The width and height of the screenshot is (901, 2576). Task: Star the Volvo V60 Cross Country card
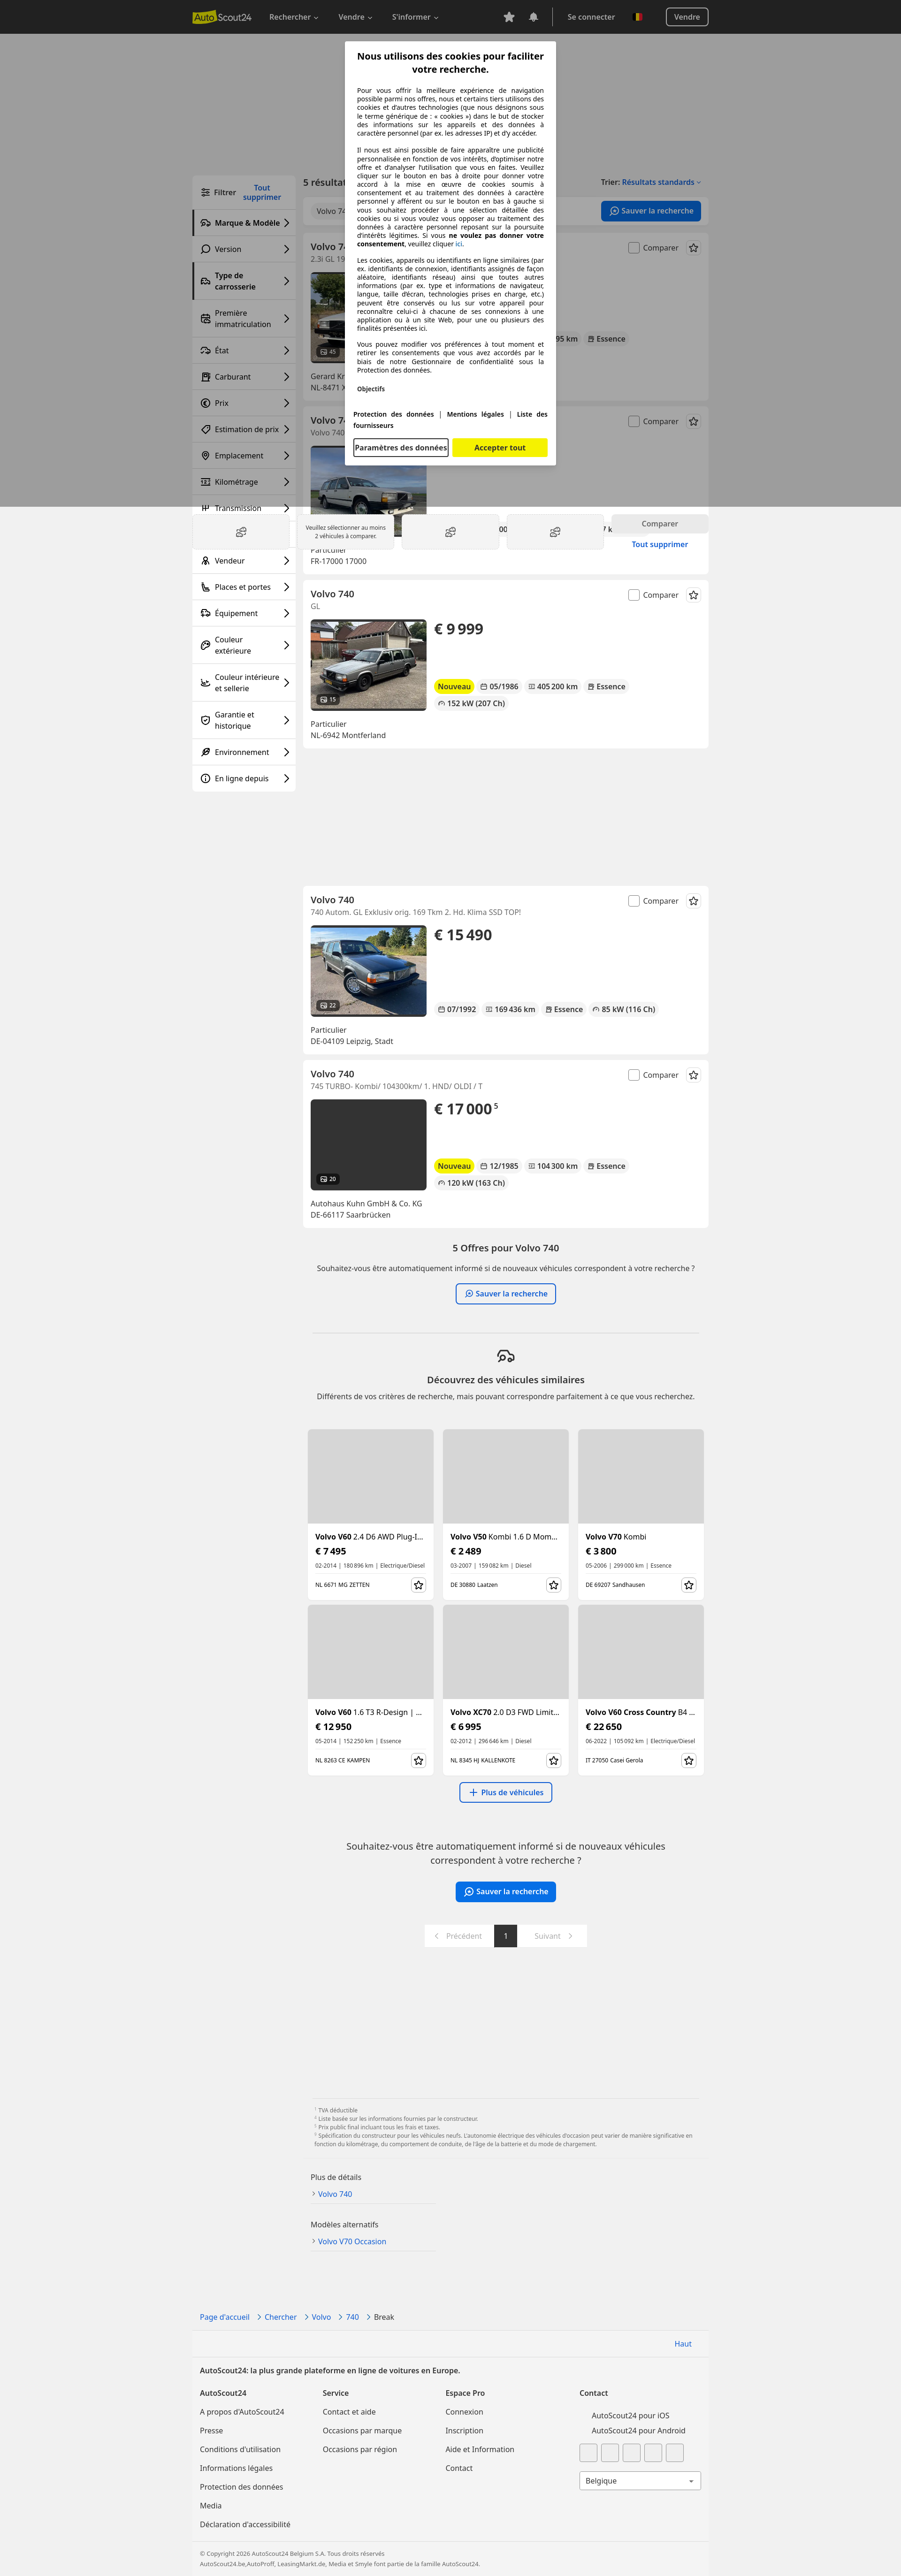(x=689, y=1760)
